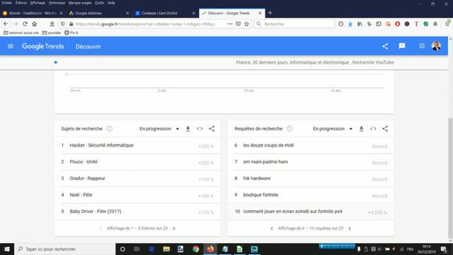Open a new browser tab
The image size is (453, 255).
tap(270, 13)
